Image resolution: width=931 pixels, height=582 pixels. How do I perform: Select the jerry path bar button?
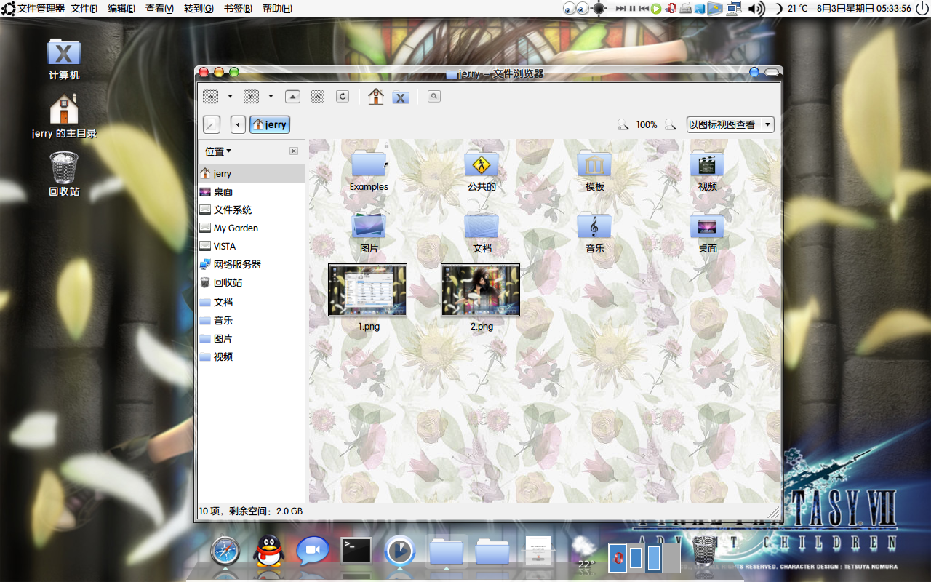(x=269, y=124)
